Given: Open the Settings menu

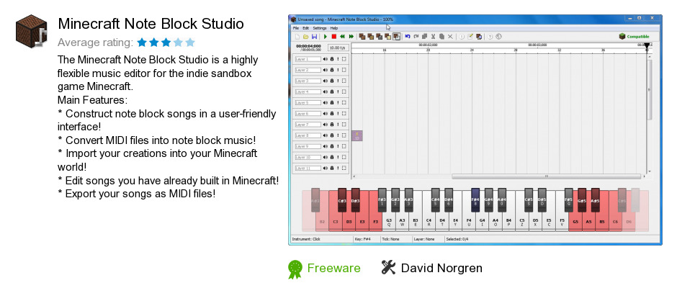Looking at the screenshot, I should click(x=320, y=27).
